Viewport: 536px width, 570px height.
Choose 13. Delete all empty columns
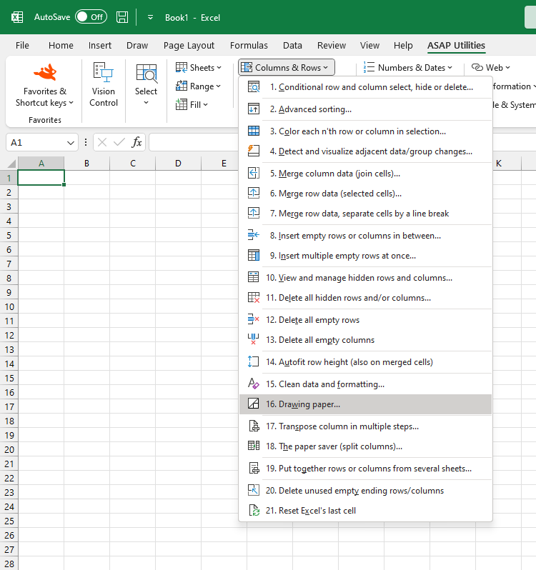point(365,340)
